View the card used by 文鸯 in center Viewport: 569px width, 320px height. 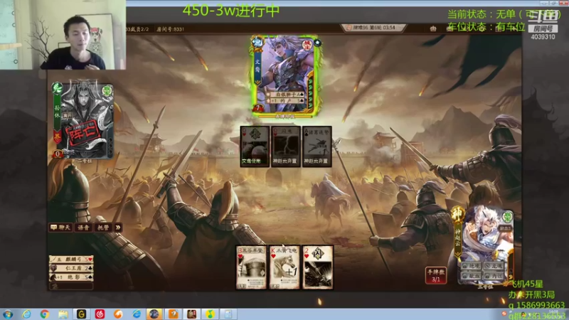(x=255, y=146)
